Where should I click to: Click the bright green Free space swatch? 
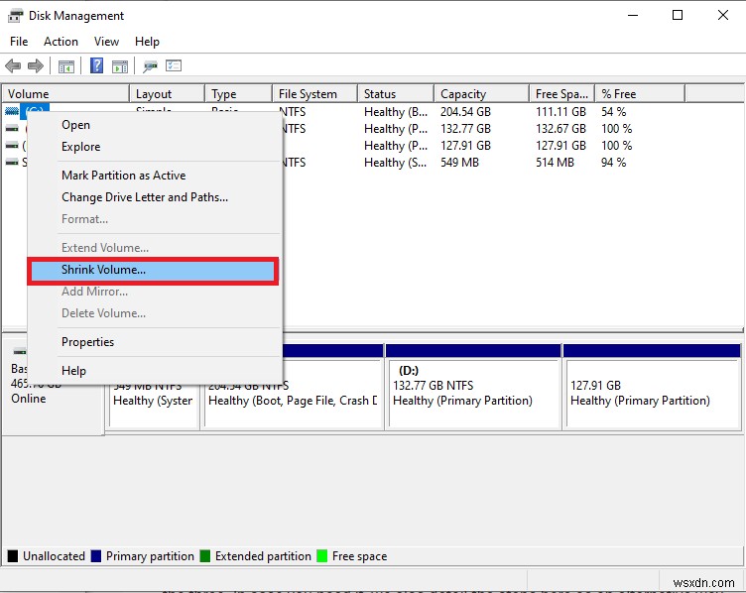pyautogui.click(x=322, y=556)
